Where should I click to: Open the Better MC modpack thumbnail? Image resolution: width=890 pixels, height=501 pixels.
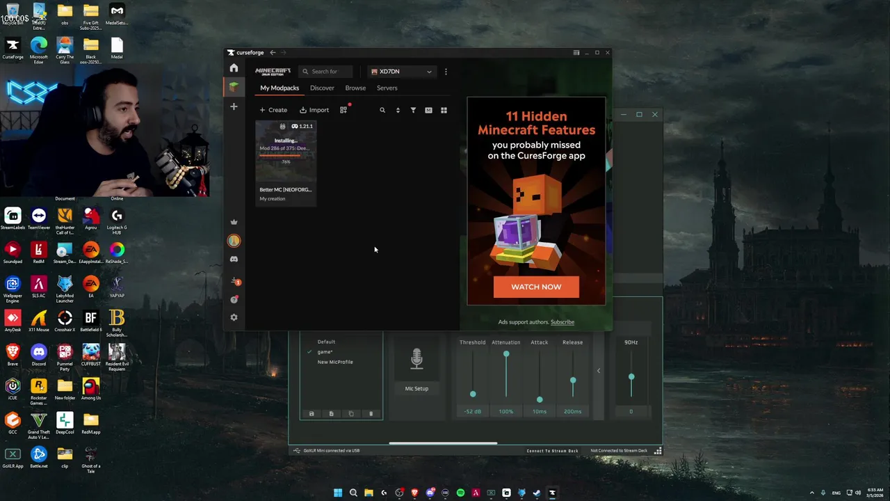286,152
